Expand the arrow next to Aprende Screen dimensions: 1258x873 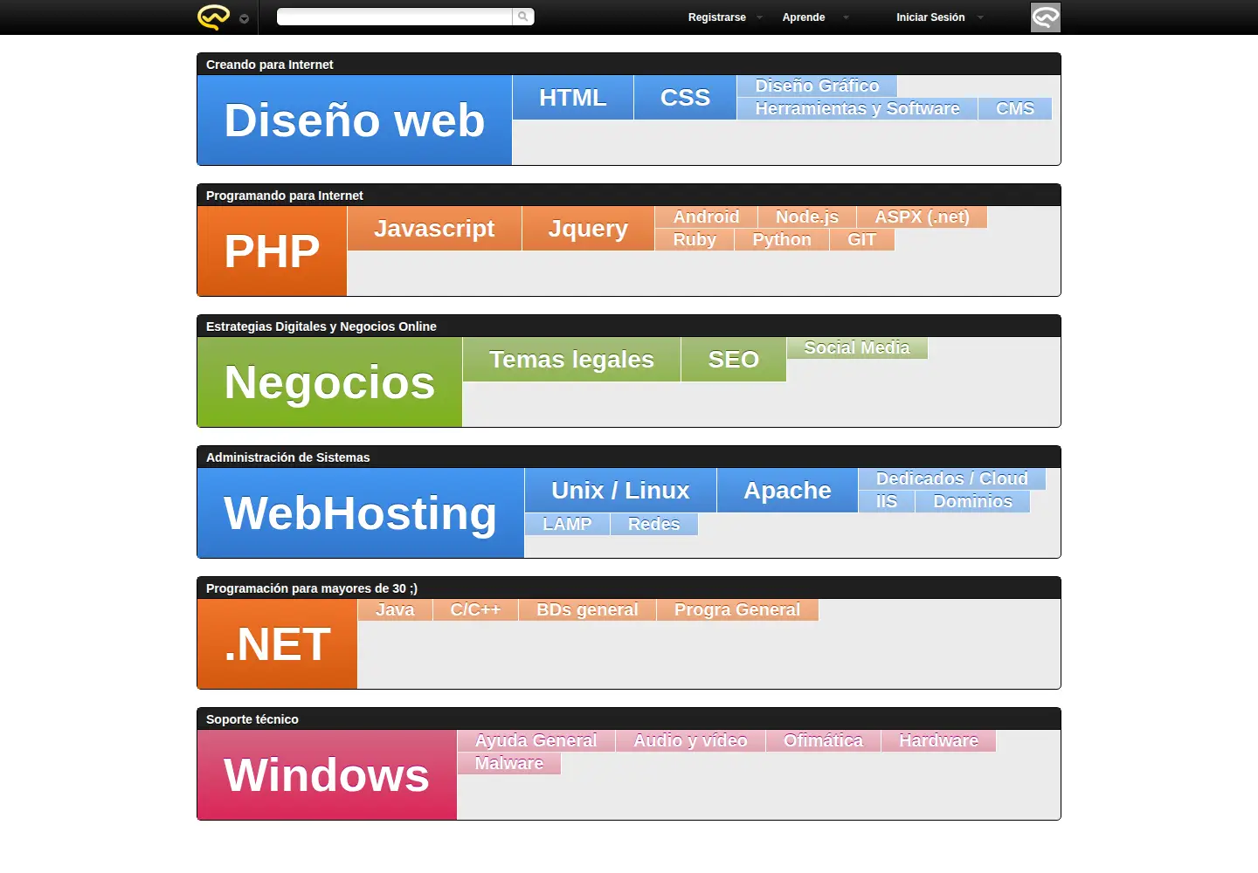tap(846, 17)
